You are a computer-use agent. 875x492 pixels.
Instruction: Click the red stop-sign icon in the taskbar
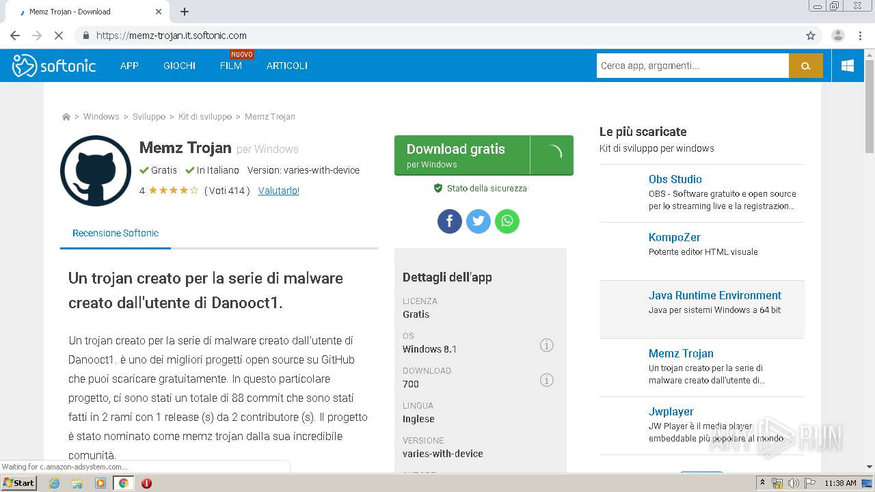[x=146, y=483]
